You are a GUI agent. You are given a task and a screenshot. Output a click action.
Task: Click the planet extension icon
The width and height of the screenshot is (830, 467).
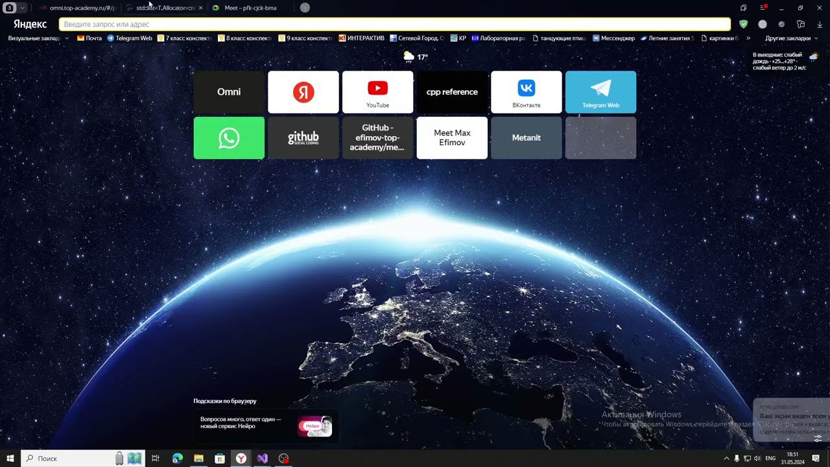[781, 24]
